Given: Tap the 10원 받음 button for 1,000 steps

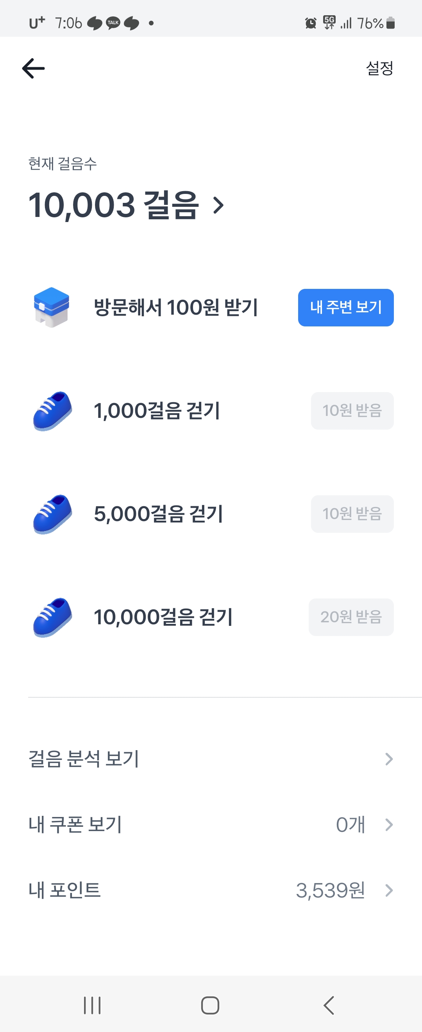Looking at the screenshot, I should click(352, 410).
